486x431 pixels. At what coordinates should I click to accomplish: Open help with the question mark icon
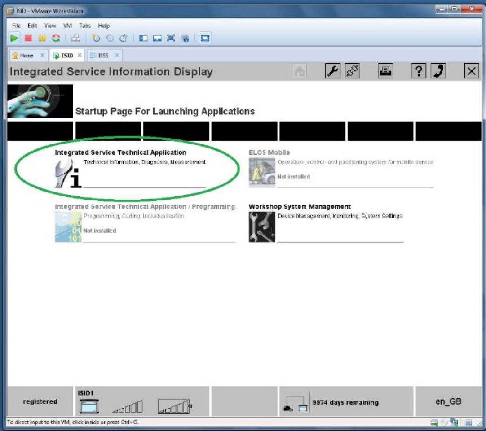(x=419, y=71)
